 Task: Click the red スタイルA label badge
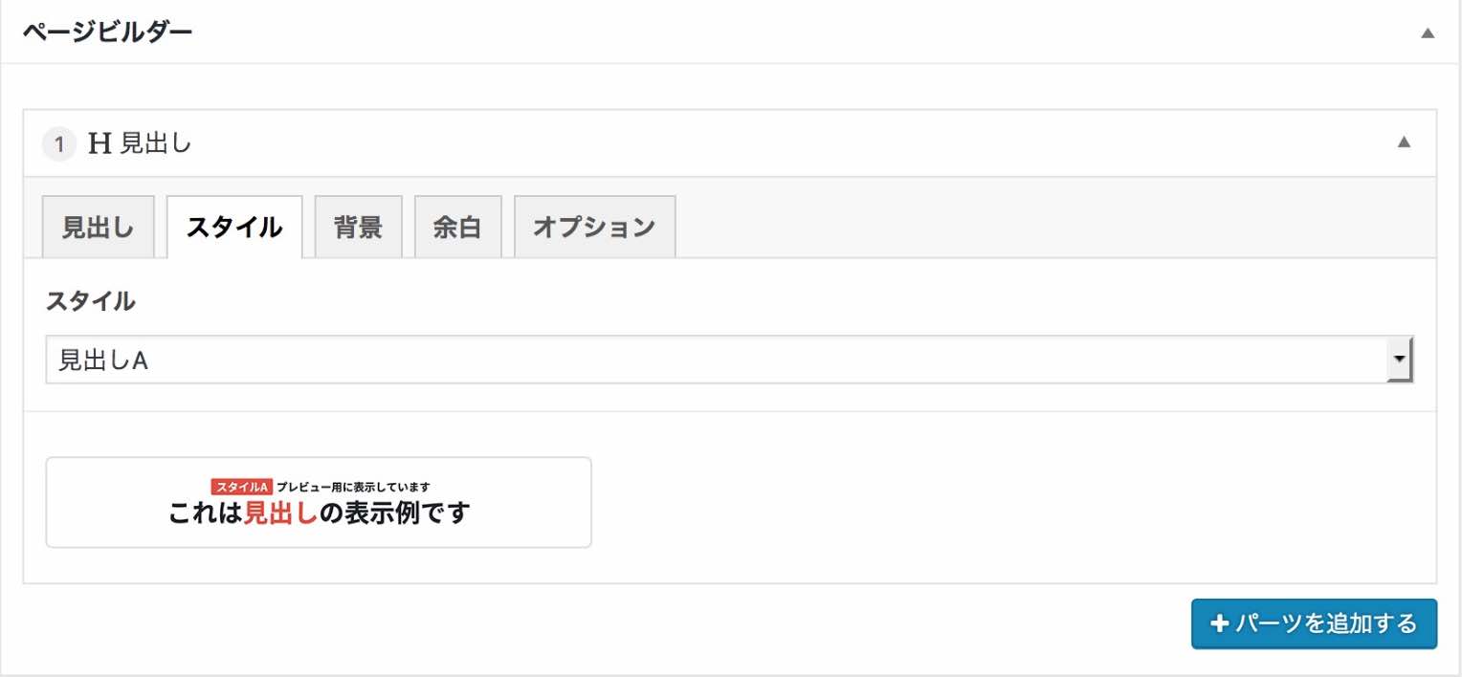(x=242, y=487)
